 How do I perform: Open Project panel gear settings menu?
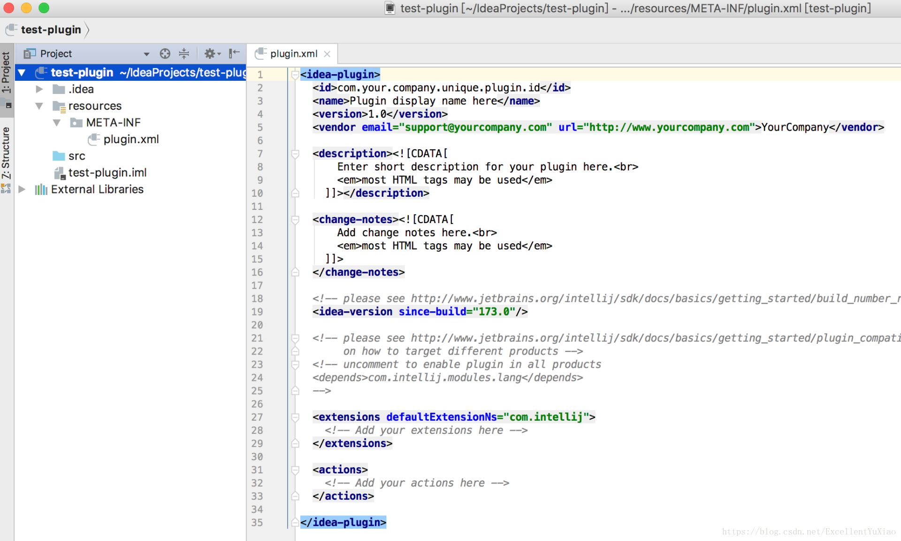coord(211,54)
